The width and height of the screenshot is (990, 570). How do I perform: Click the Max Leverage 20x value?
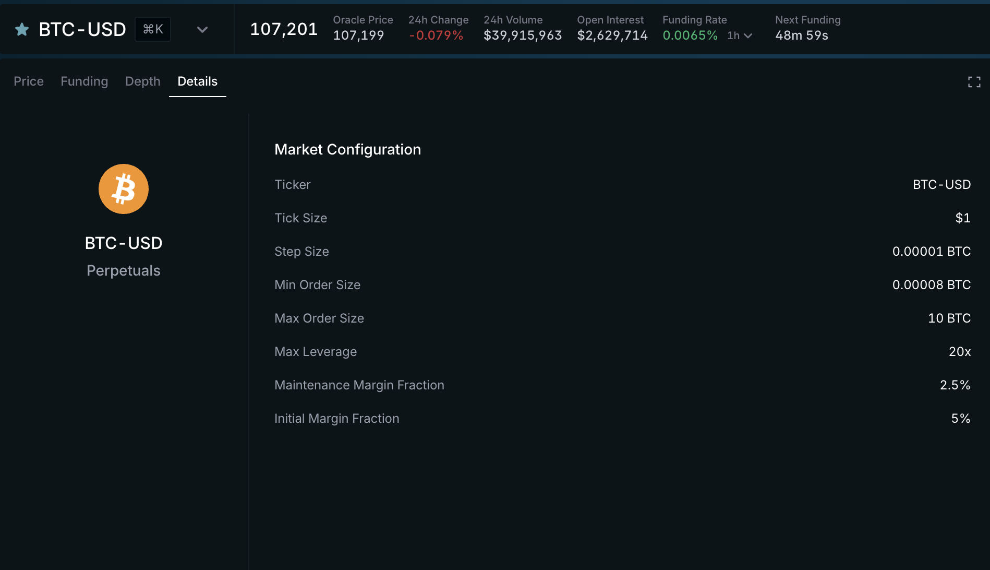click(x=960, y=352)
